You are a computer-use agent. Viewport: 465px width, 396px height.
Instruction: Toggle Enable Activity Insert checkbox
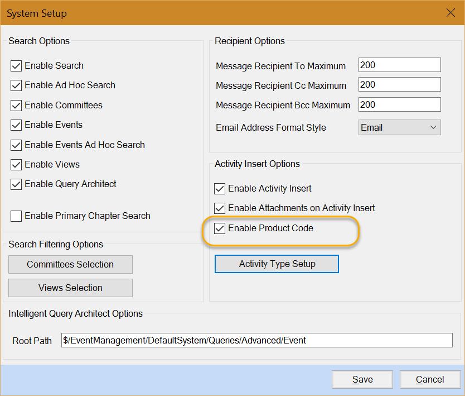coord(220,189)
